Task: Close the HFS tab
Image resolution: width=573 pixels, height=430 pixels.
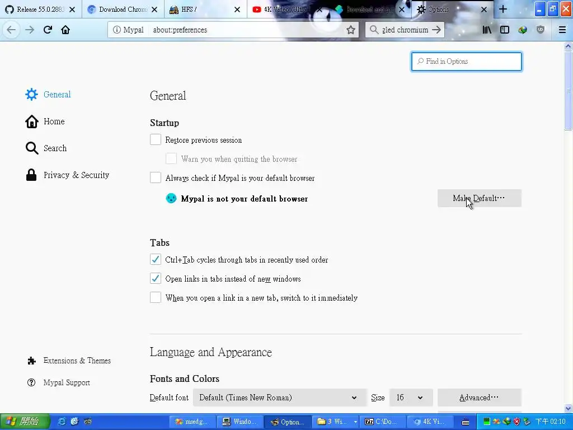Action: [x=237, y=10]
